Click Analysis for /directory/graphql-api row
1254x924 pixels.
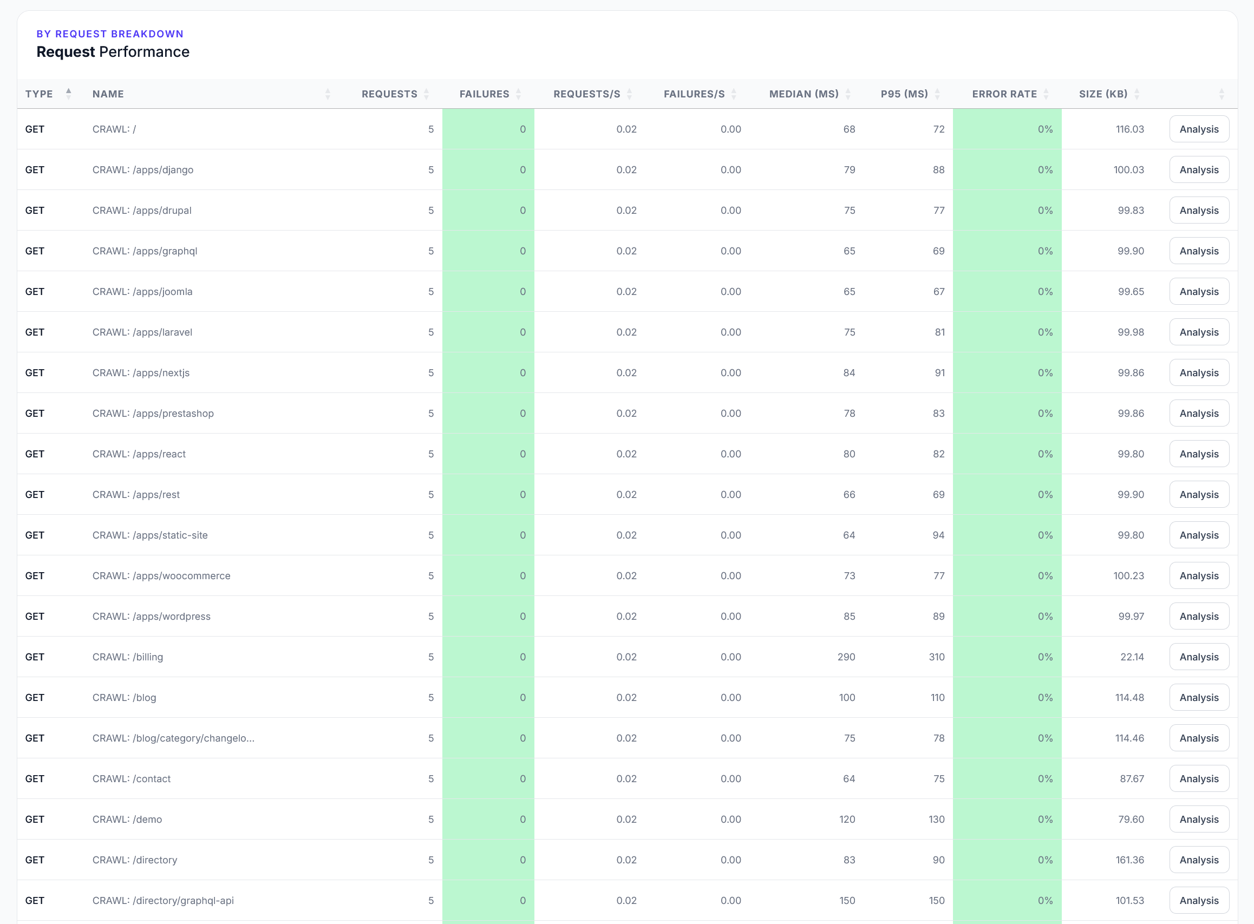(1199, 901)
